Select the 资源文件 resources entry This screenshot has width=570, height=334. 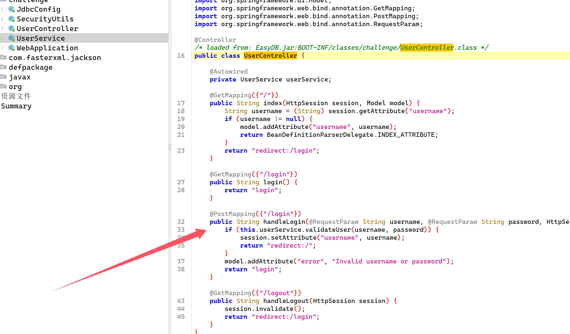pos(16,96)
